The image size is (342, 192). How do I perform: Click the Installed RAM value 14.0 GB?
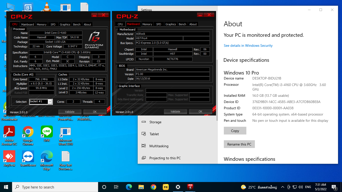pyautogui.click(x=271, y=95)
